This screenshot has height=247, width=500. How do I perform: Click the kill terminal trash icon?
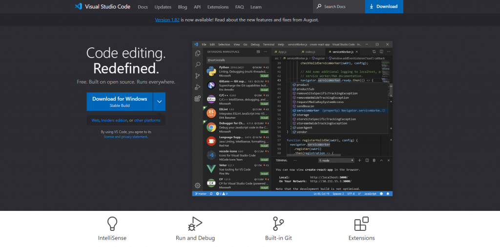pos(374,160)
